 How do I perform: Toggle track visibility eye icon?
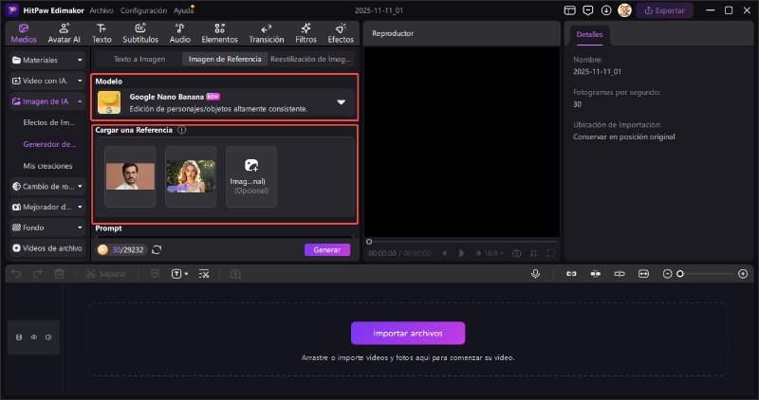point(34,337)
